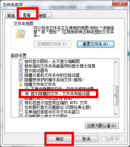The height and width of the screenshot is (147, 130).
Task: Switch to the 搜索 tab
Action: (x=44, y=16)
